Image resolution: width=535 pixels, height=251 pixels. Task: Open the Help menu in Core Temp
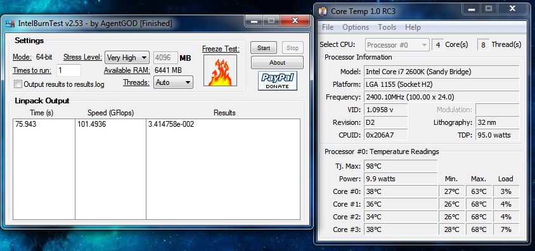(x=413, y=27)
